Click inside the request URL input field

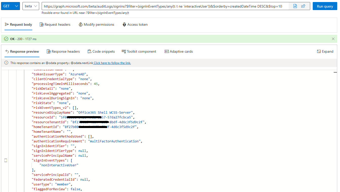164,6
